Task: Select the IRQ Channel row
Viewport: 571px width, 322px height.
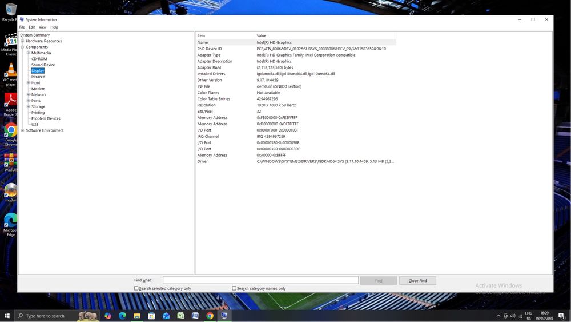Action: point(296,136)
